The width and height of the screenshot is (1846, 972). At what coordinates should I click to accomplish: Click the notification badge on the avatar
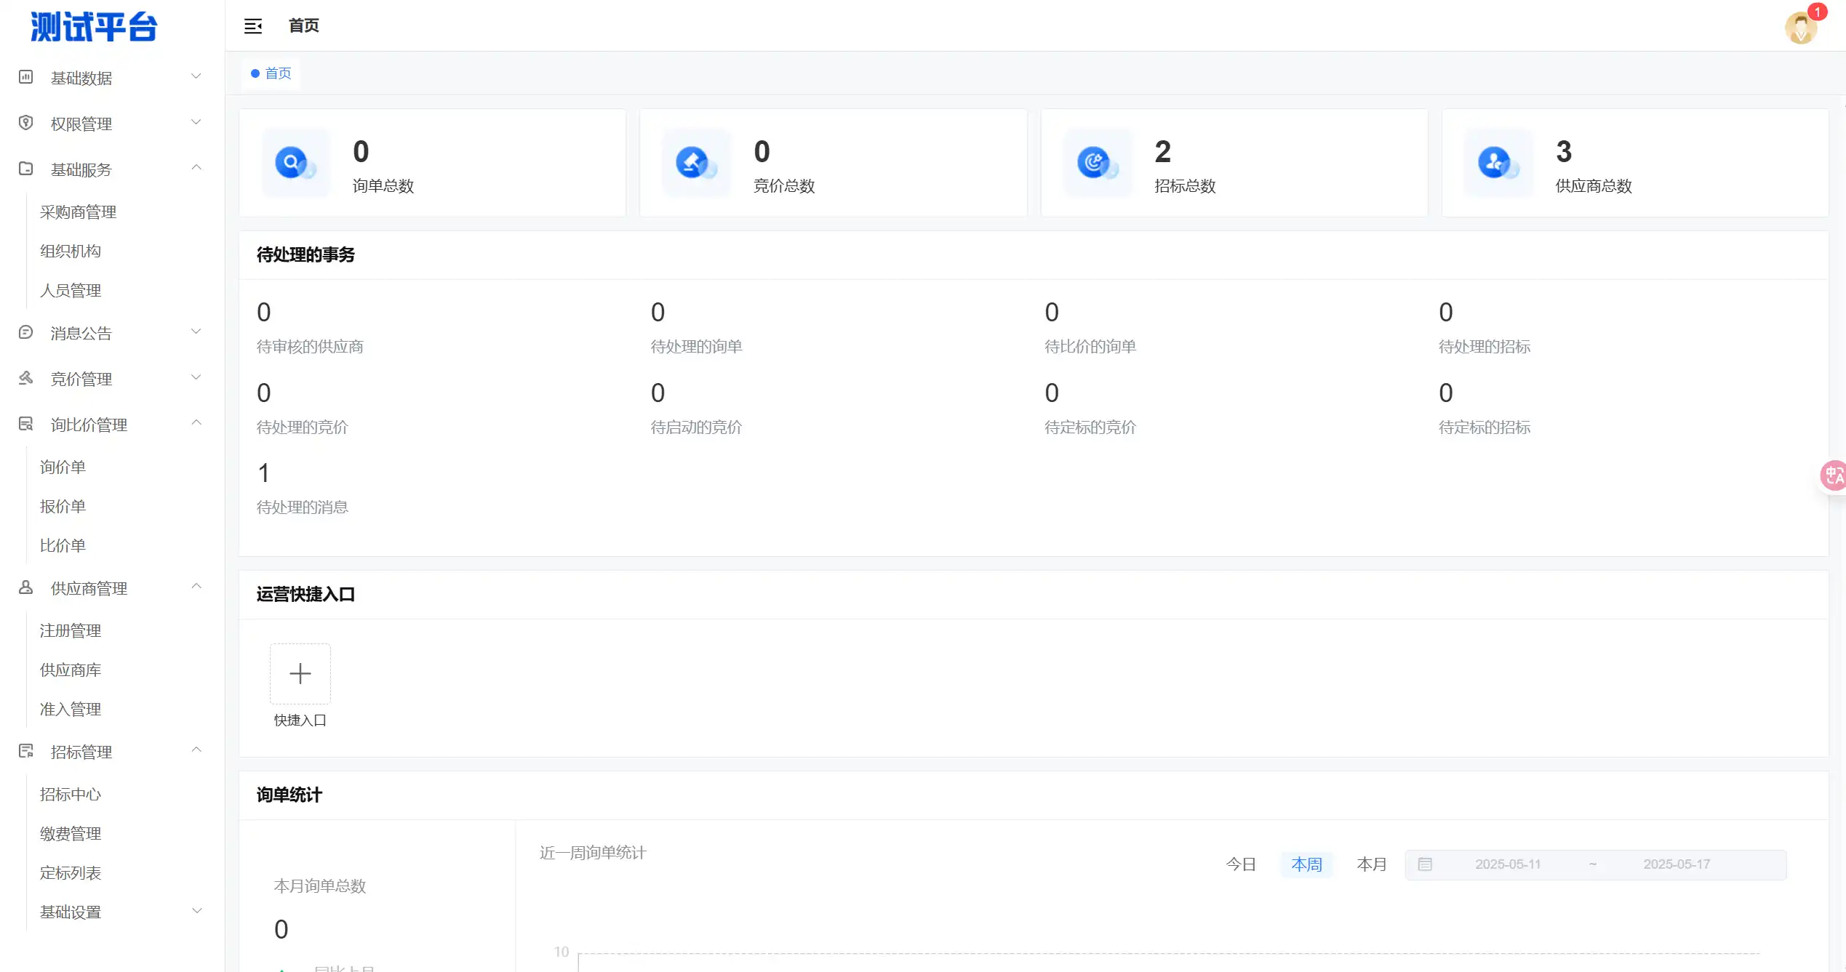point(1817,12)
